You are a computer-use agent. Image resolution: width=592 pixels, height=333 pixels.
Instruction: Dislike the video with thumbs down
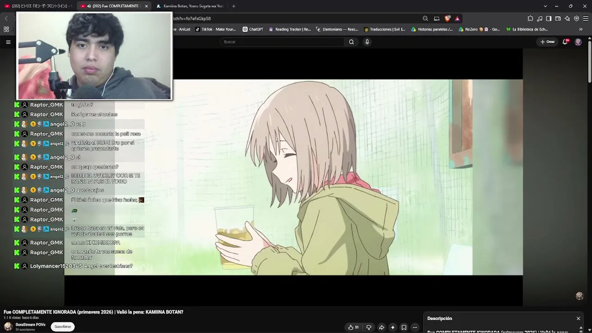point(369,327)
